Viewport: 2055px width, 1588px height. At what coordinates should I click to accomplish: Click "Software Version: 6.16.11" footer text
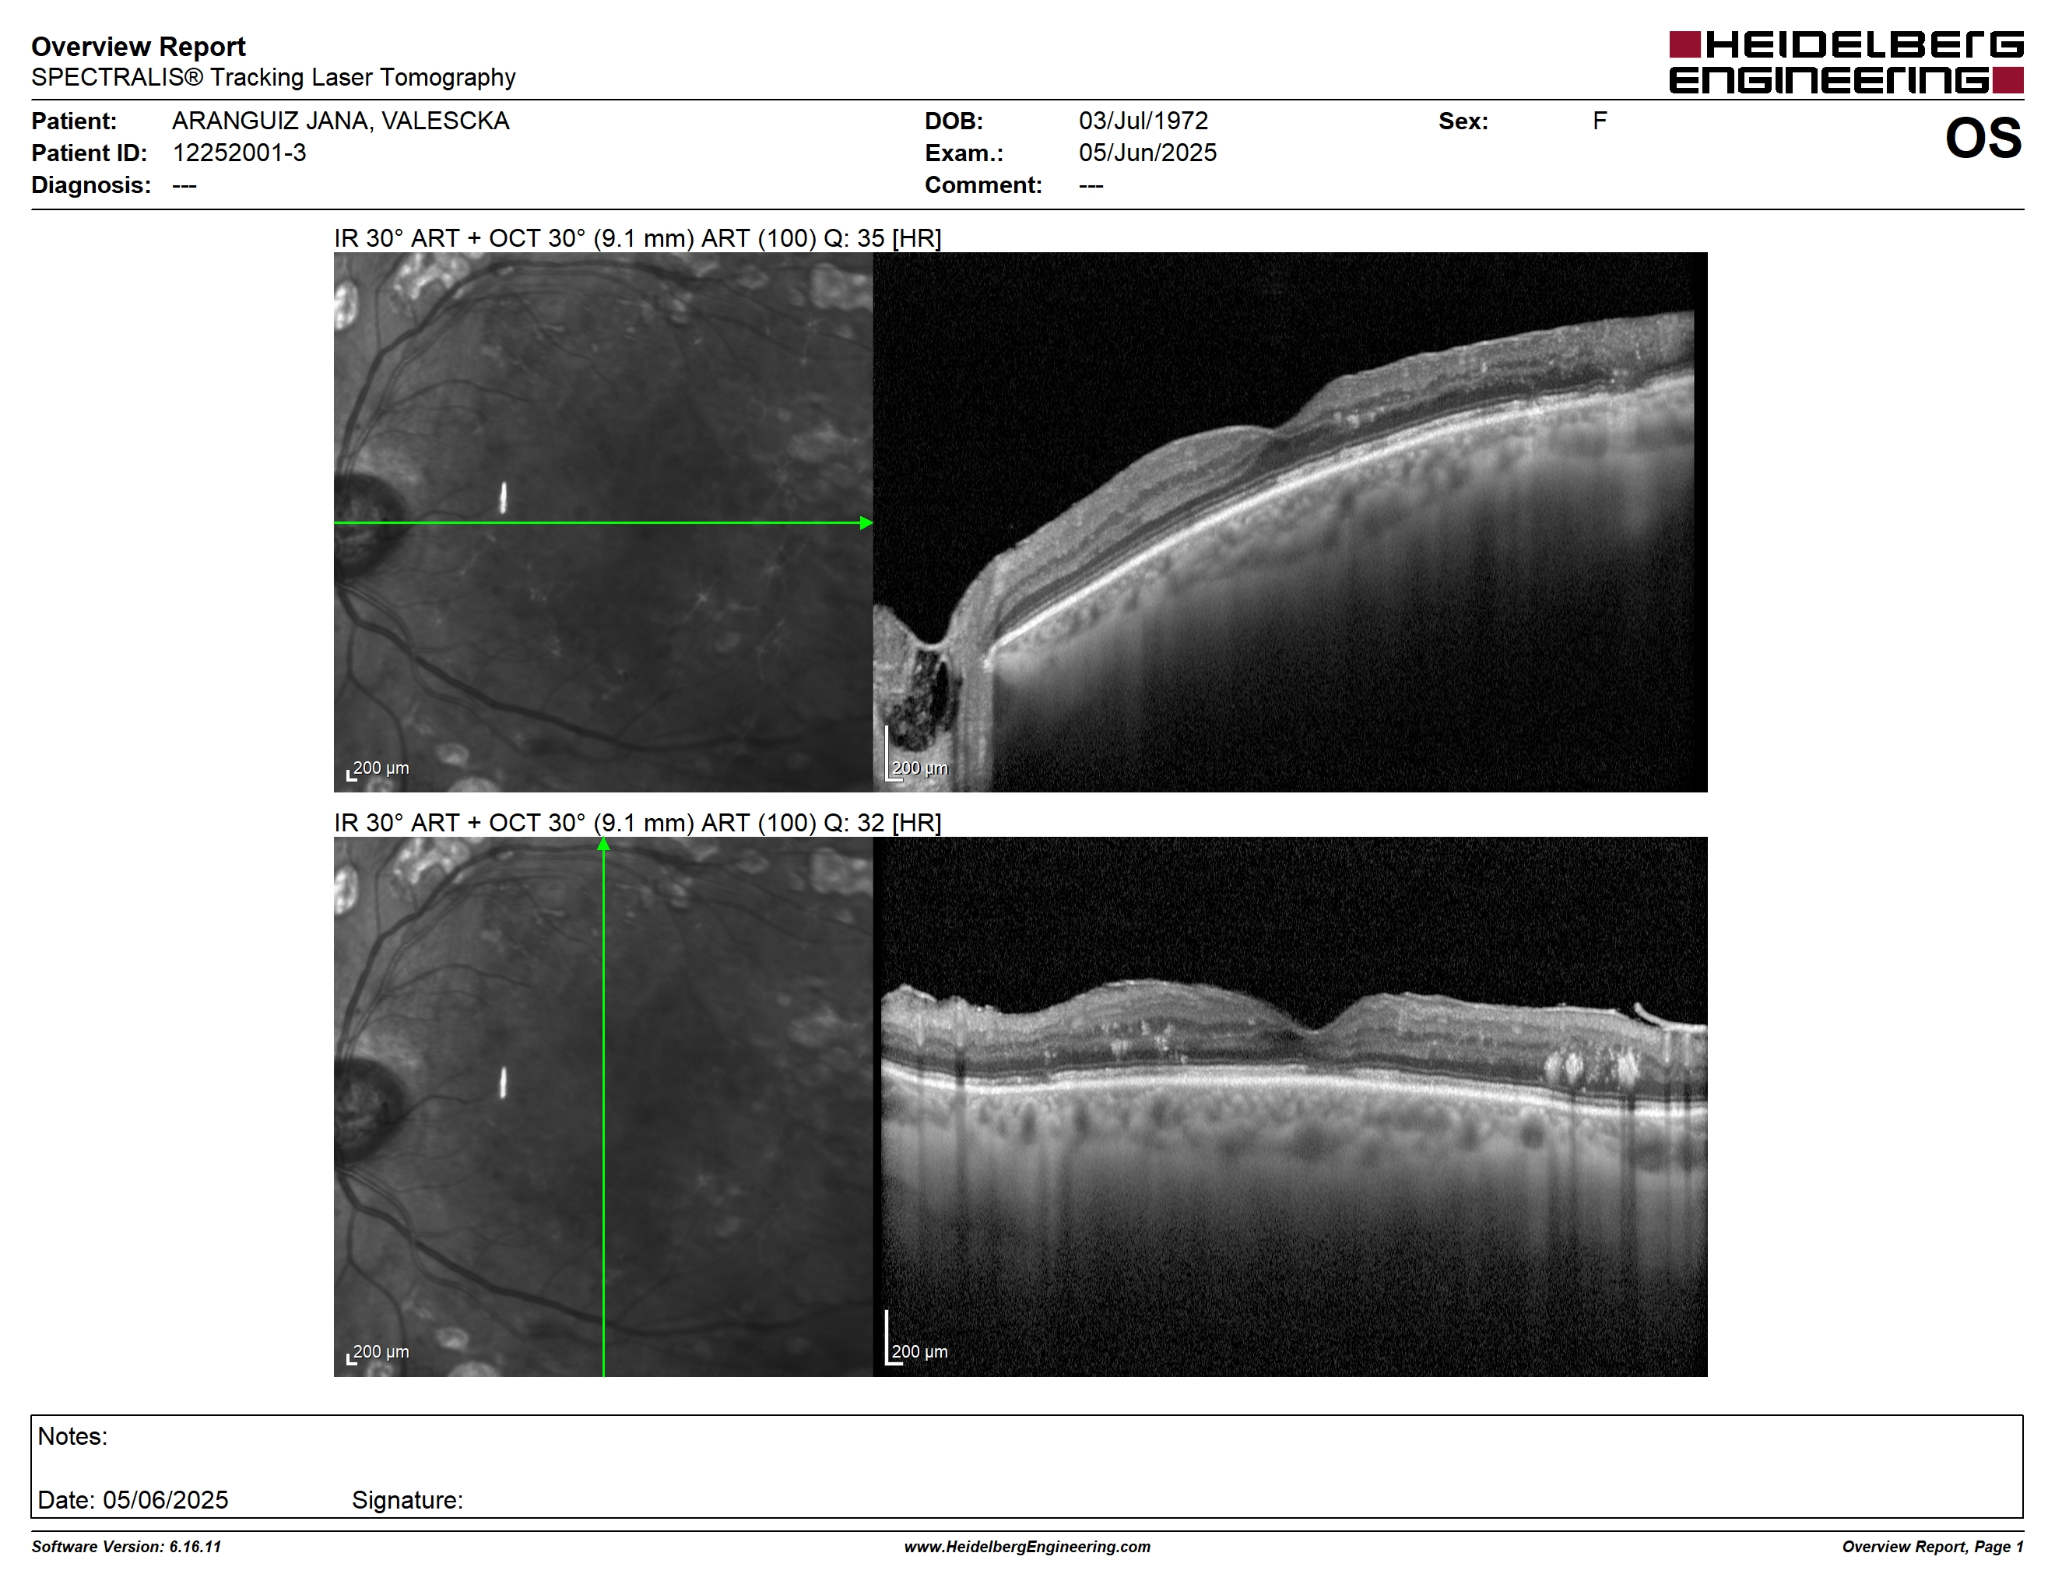(x=126, y=1547)
